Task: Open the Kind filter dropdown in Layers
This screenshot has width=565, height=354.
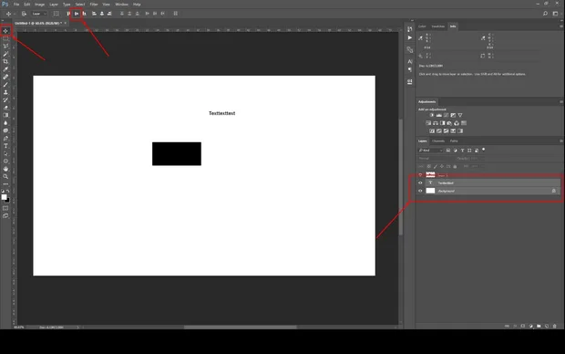Action: 431,151
